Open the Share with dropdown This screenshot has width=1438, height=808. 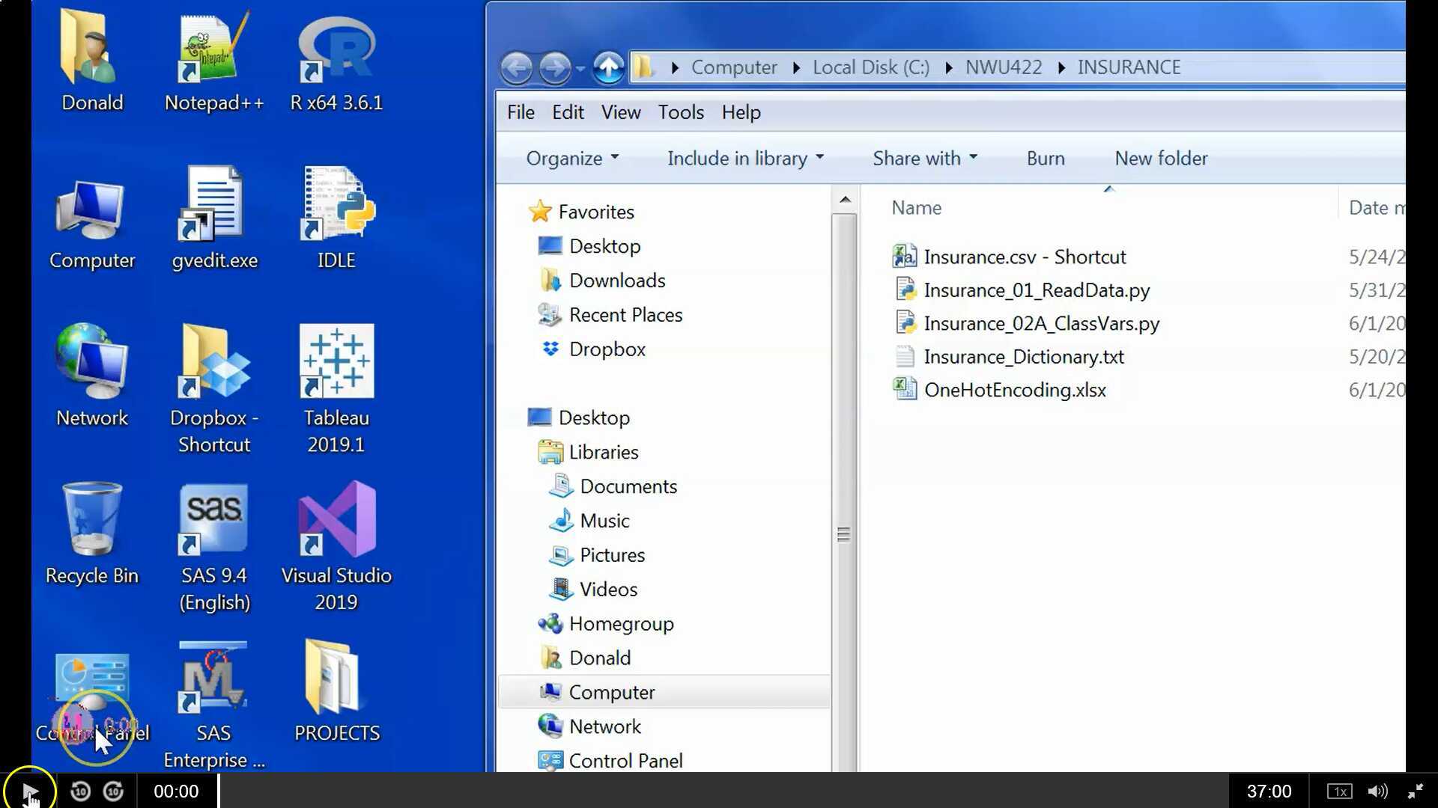[x=924, y=159]
